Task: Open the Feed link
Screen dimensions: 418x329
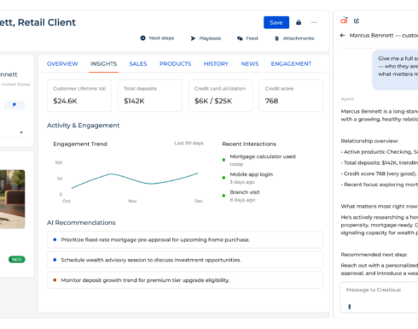Action: [x=252, y=38]
